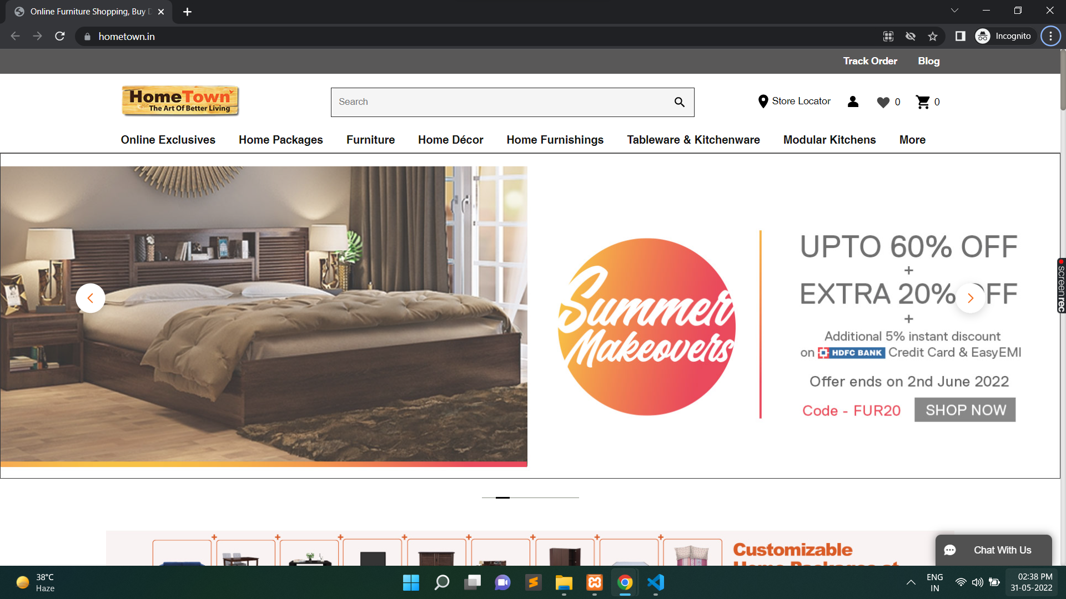Expand the More menu

tap(912, 140)
